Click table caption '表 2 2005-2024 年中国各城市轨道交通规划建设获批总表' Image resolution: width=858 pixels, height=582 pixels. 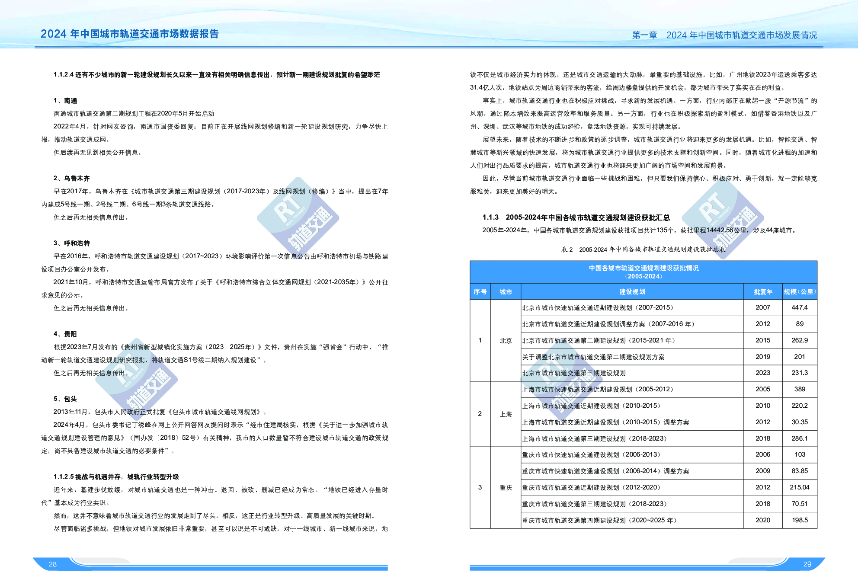coord(643,249)
